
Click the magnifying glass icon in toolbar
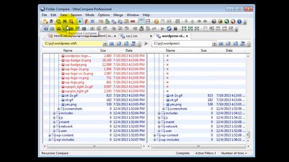pos(71,22)
